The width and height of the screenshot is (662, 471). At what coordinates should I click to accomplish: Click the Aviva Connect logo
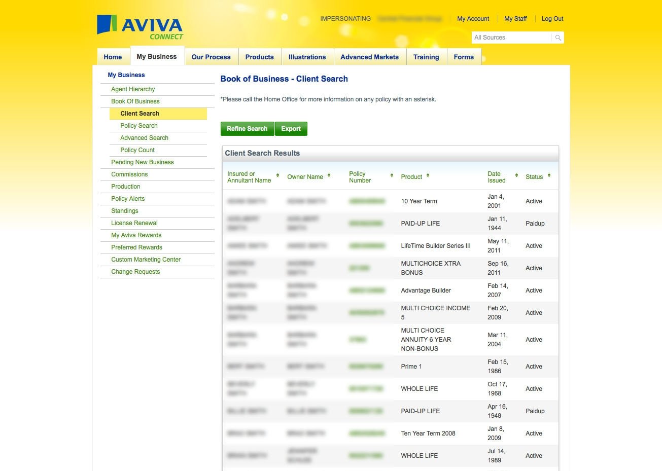pos(140,27)
